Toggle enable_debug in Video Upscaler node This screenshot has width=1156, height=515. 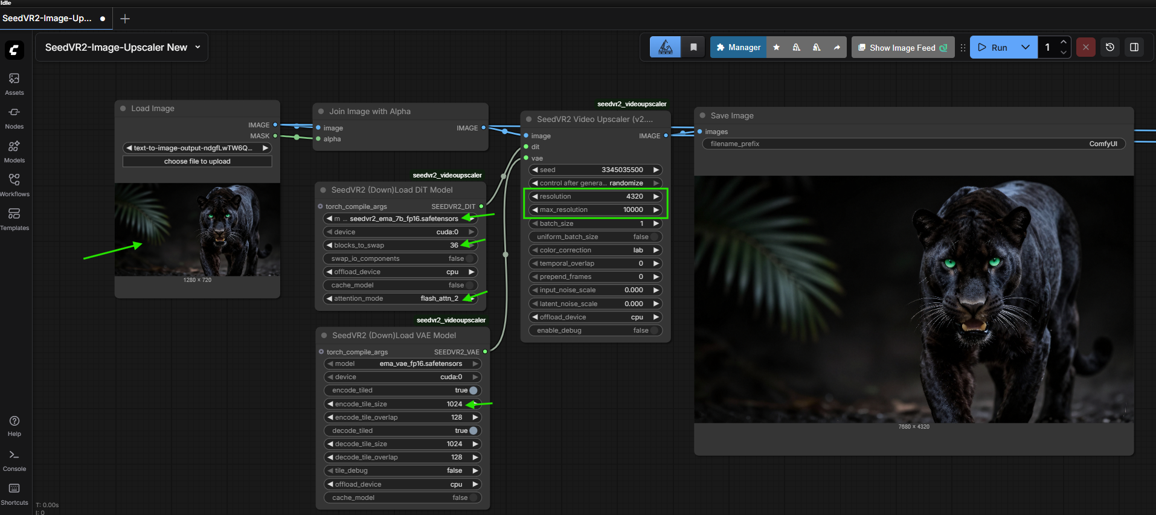point(655,330)
